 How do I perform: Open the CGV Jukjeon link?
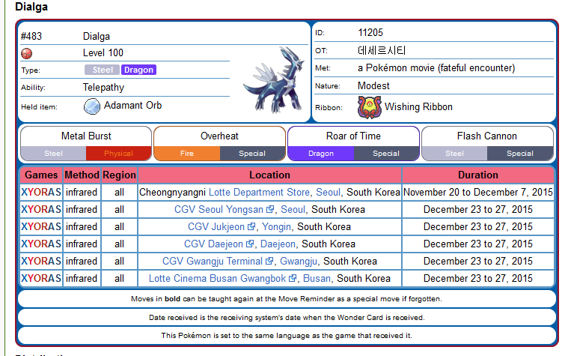pos(216,227)
